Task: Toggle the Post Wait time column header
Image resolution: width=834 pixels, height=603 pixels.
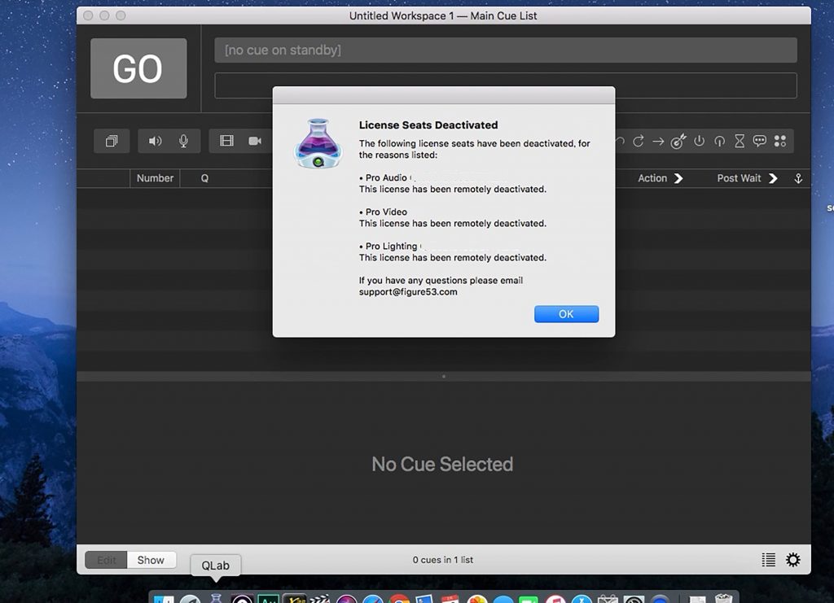Action: 748,178
